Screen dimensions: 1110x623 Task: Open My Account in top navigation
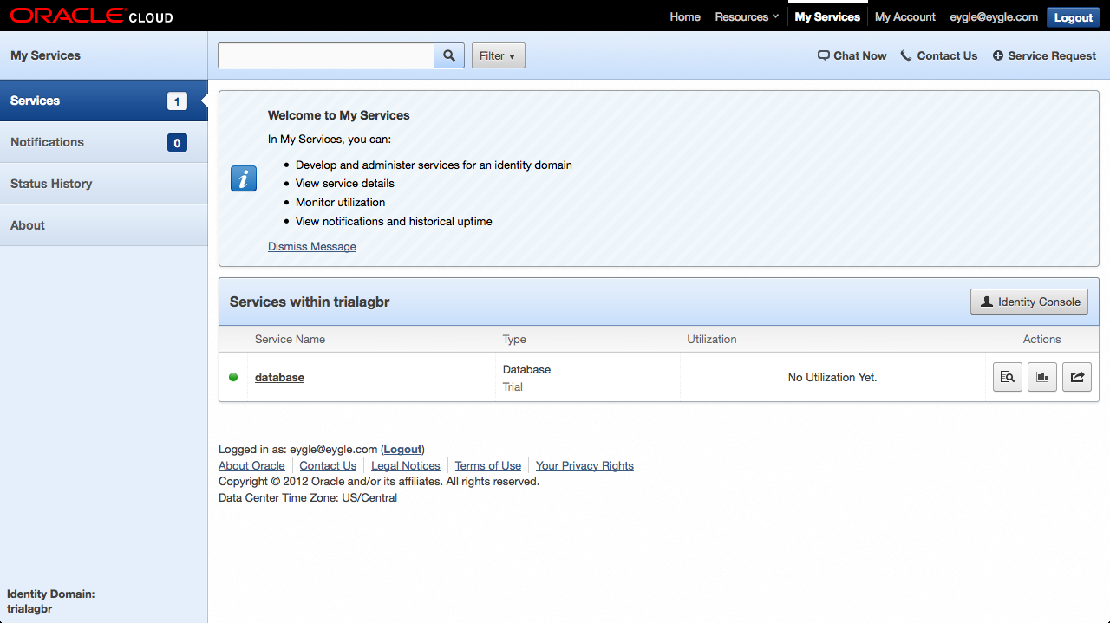(904, 16)
